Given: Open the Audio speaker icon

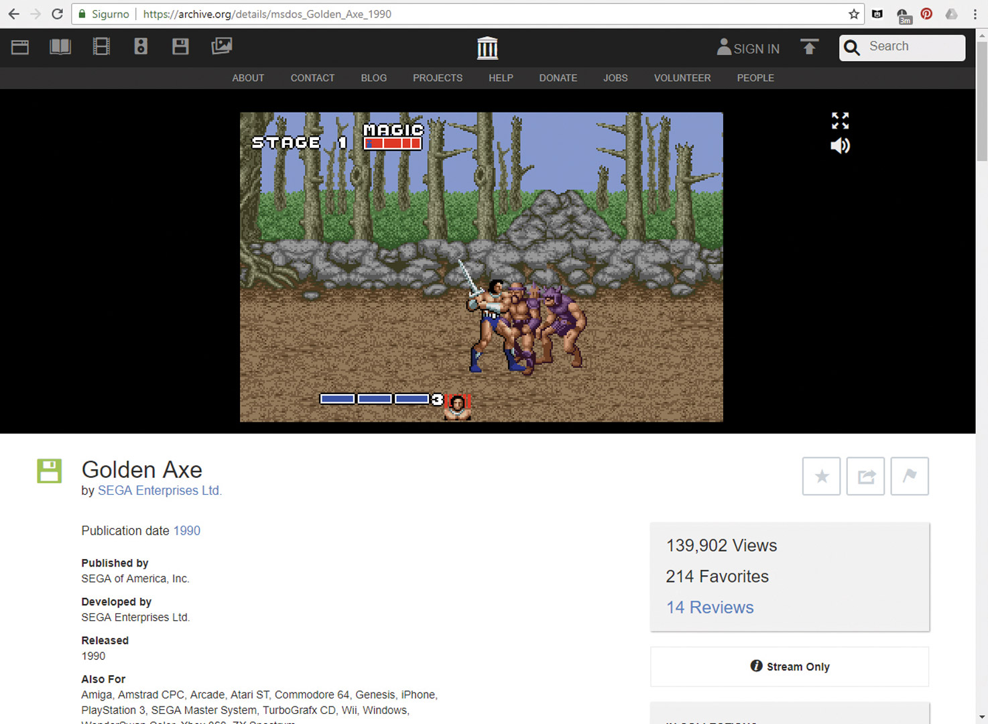Looking at the screenshot, I should point(141,46).
